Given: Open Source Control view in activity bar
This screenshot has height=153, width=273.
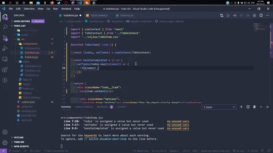Looking at the screenshot, I should click(5, 38).
